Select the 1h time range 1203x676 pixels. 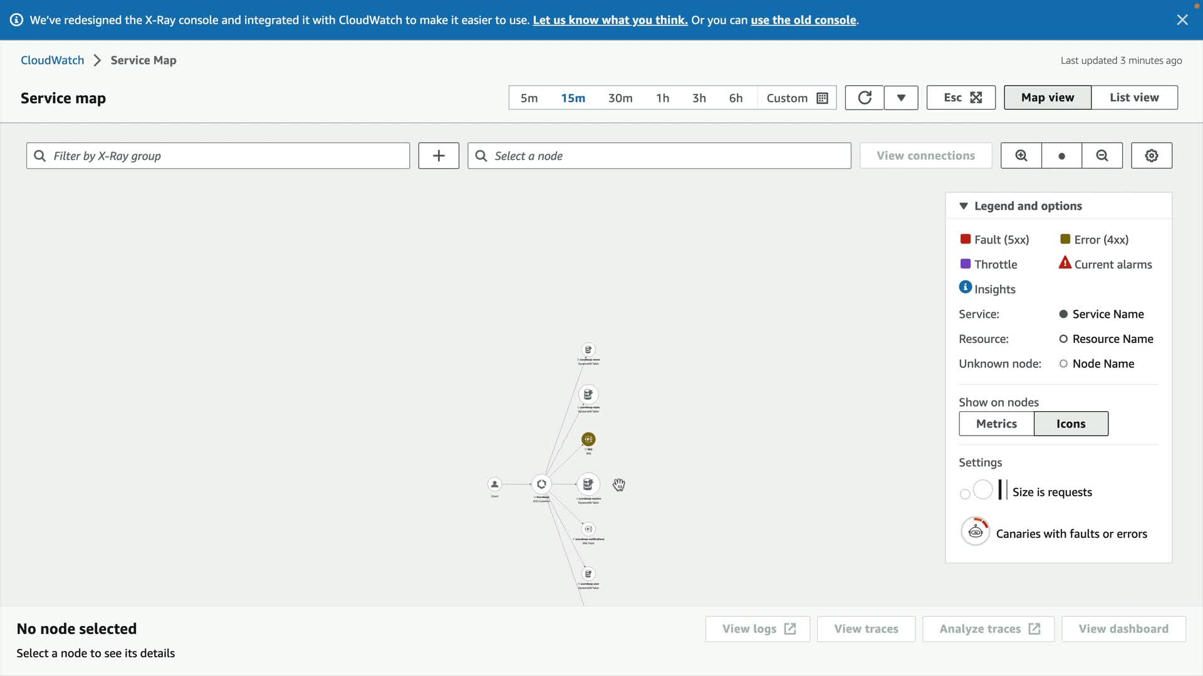[x=662, y=98]
